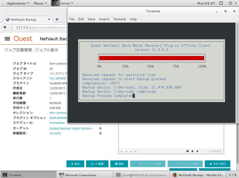The height and width of the screenshot is (178, 239).
Task: Go to last page in table pager
Action: coord(136,152)
